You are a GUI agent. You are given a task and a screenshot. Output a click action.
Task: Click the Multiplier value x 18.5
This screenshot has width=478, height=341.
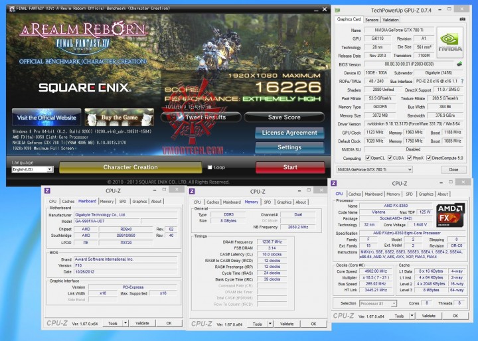(376, 277)
